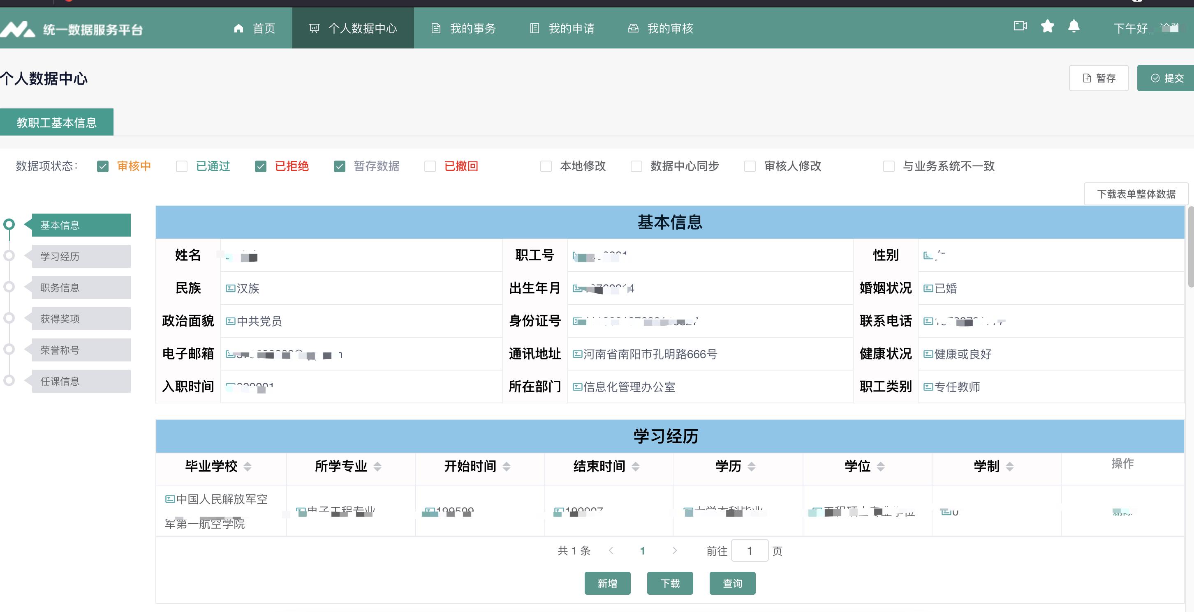Screen dimensions: 1194x612
Task: Click the 提交 button
Action: [x=1166, y=78]
